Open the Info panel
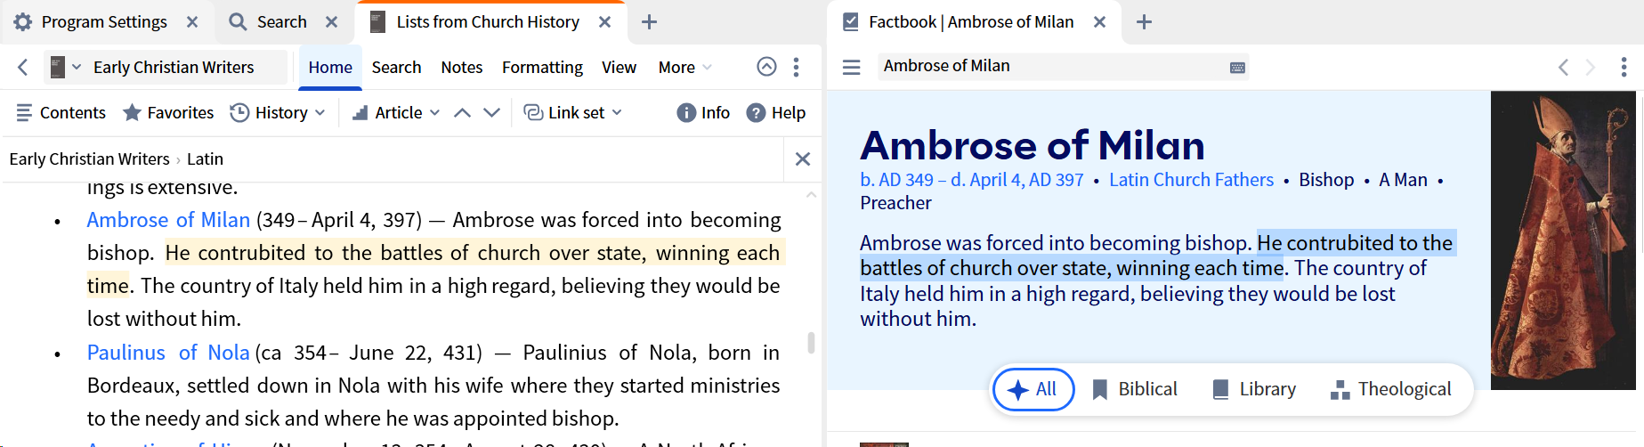 pyautogui.click(x=703, y=112)
